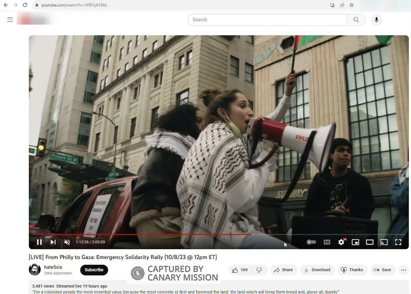
Task: Dislike the video with thumbs down
Action: click(259, 270)
